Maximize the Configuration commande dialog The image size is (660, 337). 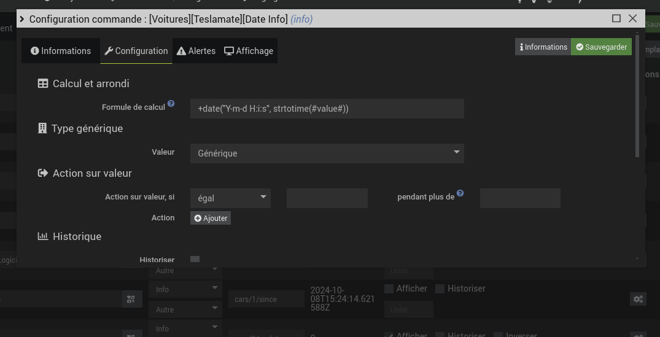[616, 18]
